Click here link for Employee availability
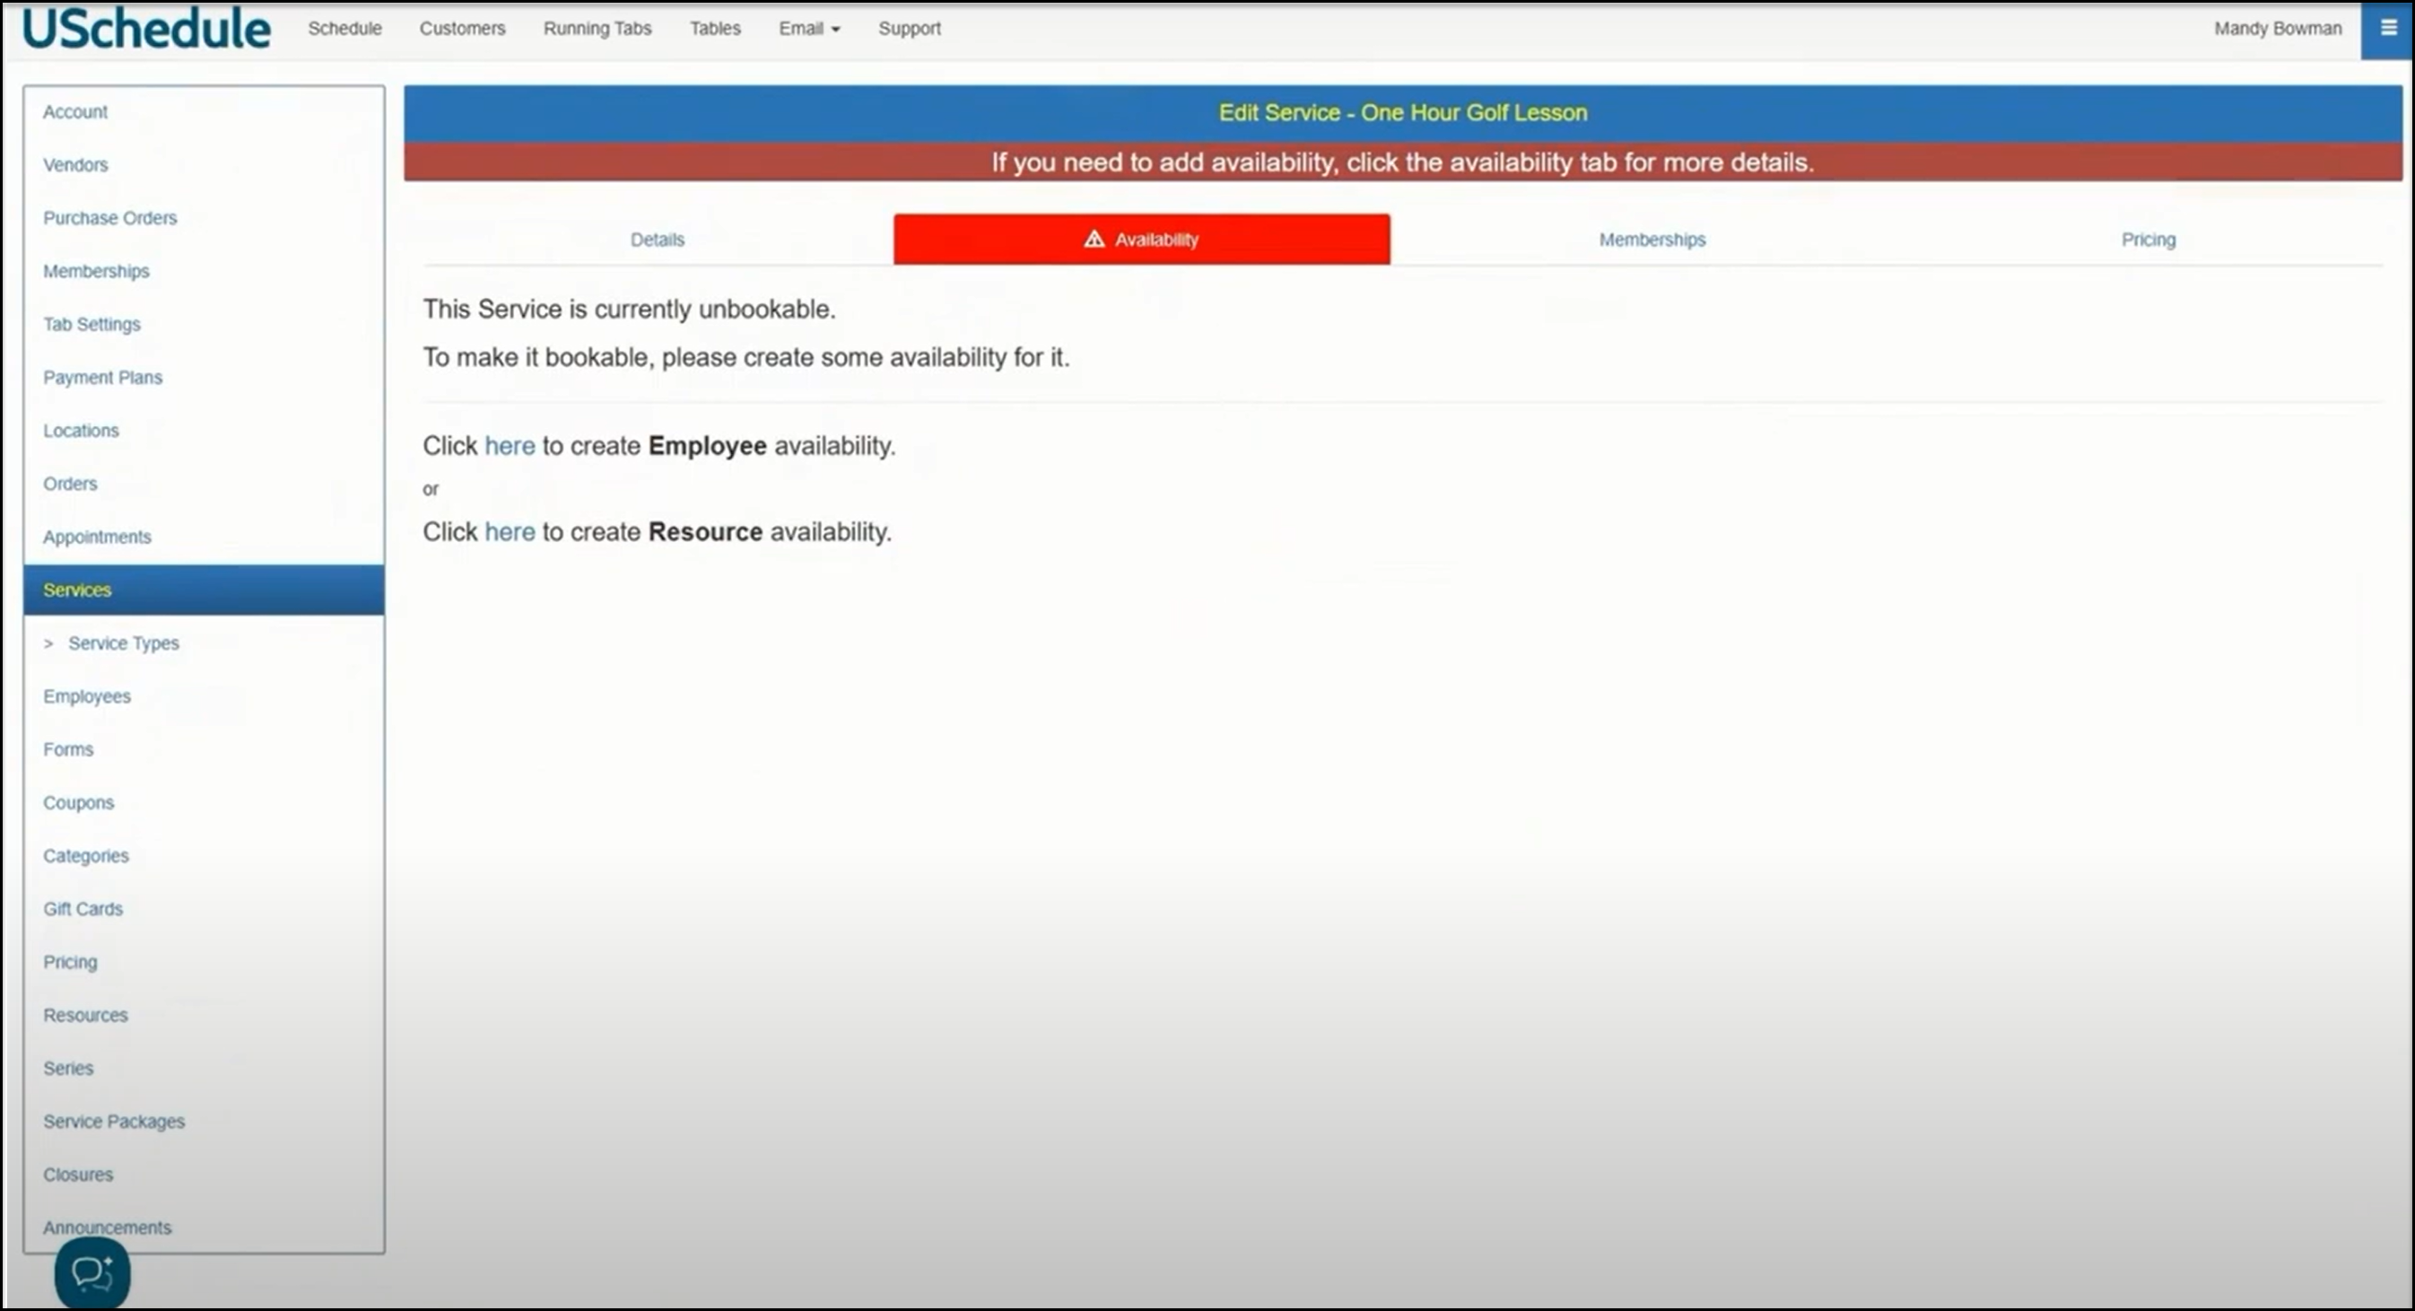2415x1311 pixels. coord(509,445)
